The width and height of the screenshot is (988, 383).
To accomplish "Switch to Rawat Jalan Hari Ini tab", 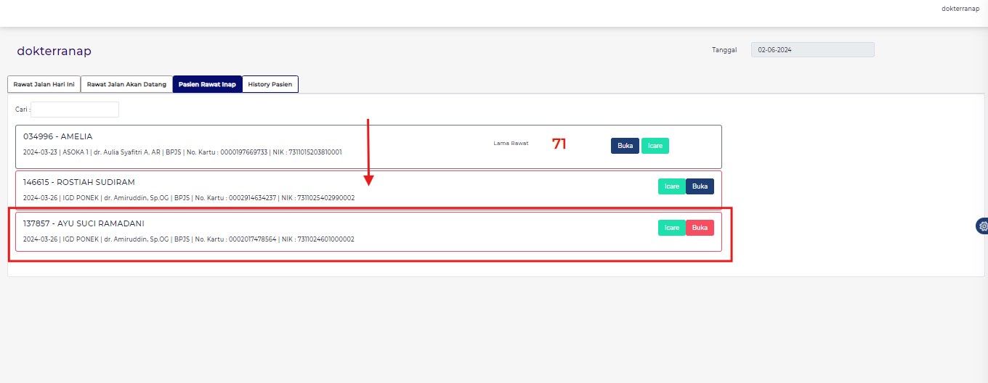I will (x=44, y=84).
